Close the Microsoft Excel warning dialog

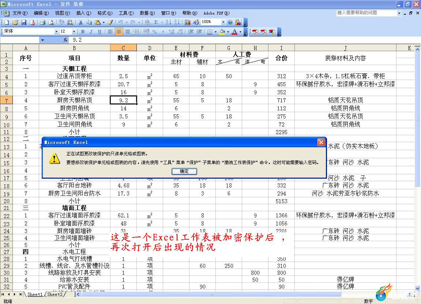(321, 142)
